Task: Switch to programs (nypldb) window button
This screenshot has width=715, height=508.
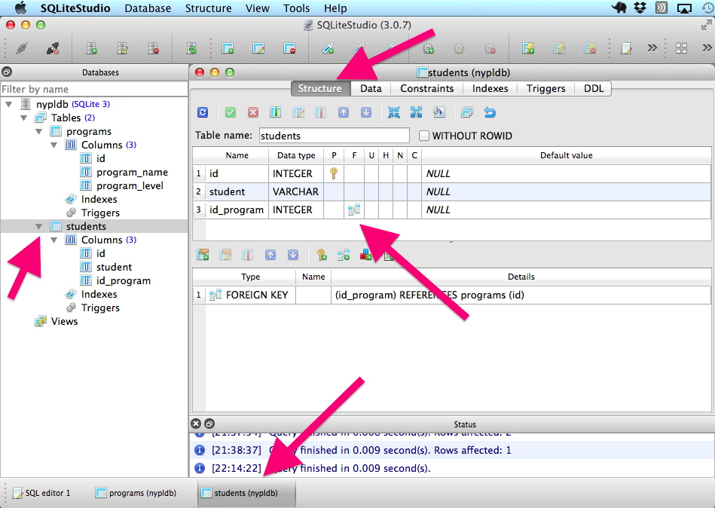Action: (x=136, y=493)
